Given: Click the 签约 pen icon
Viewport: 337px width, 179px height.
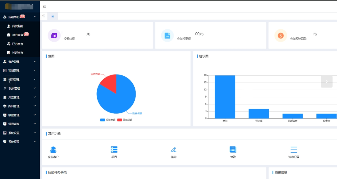Looking at the screenshot, I should tap(174, 150).
